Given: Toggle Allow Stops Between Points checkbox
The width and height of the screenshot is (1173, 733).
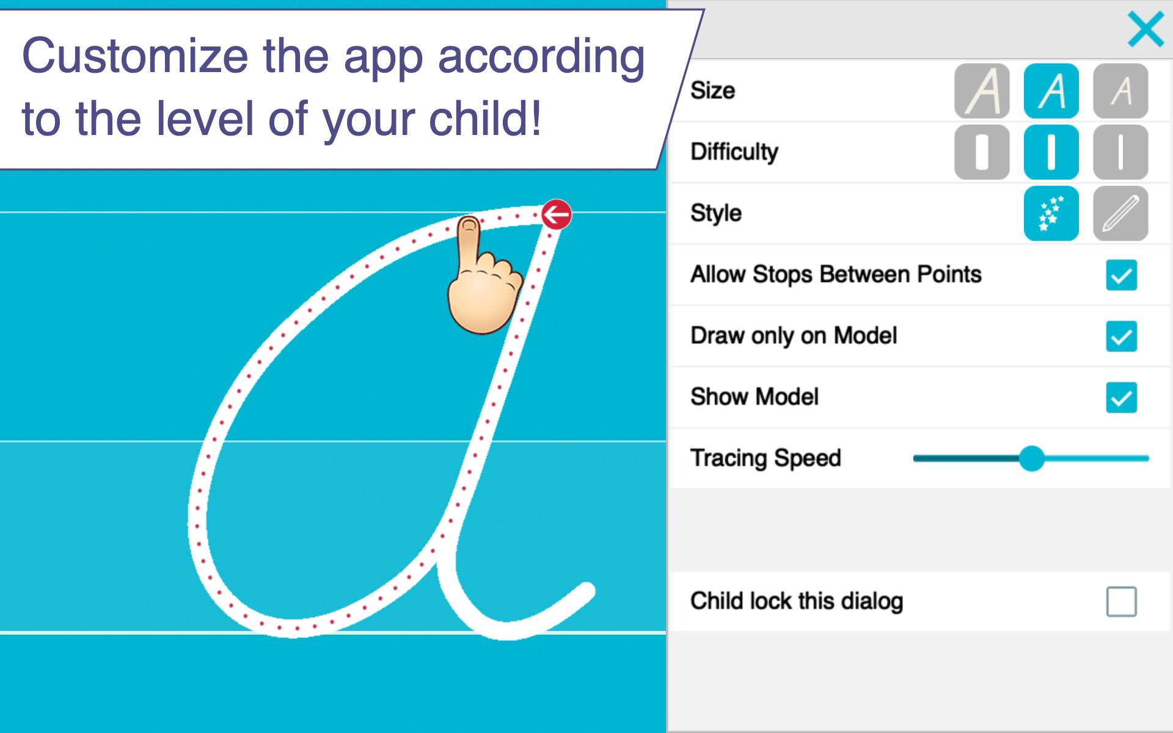Looking at the screenshot, I should [1123, 274].
